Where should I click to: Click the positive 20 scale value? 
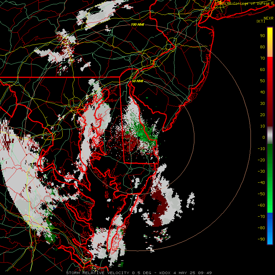click(x=262, y=115)
